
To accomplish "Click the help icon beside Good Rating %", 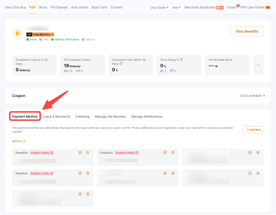I will click(x=181, y=60).
